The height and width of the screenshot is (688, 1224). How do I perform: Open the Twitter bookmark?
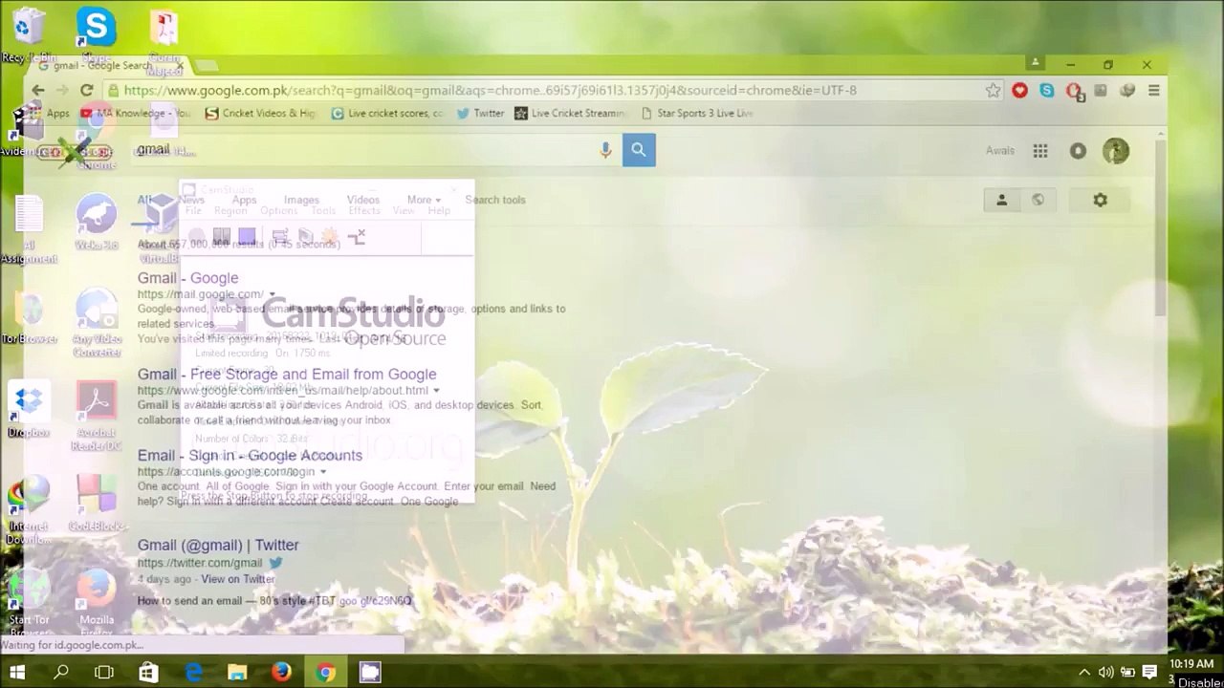[x=480, y=113]
